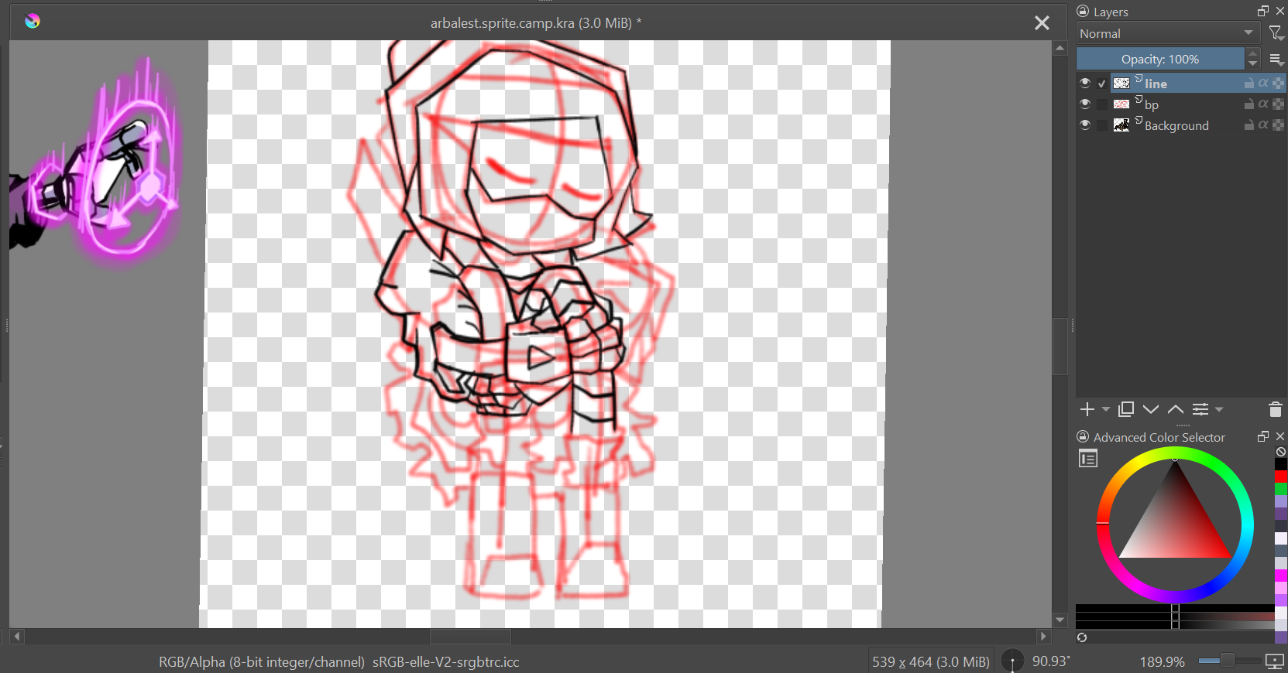Image resolution: width=1288 pixels, height=673 pixels.
Task: Delete the selected layer with the trash icon
Action: [x=1276, y=409]
